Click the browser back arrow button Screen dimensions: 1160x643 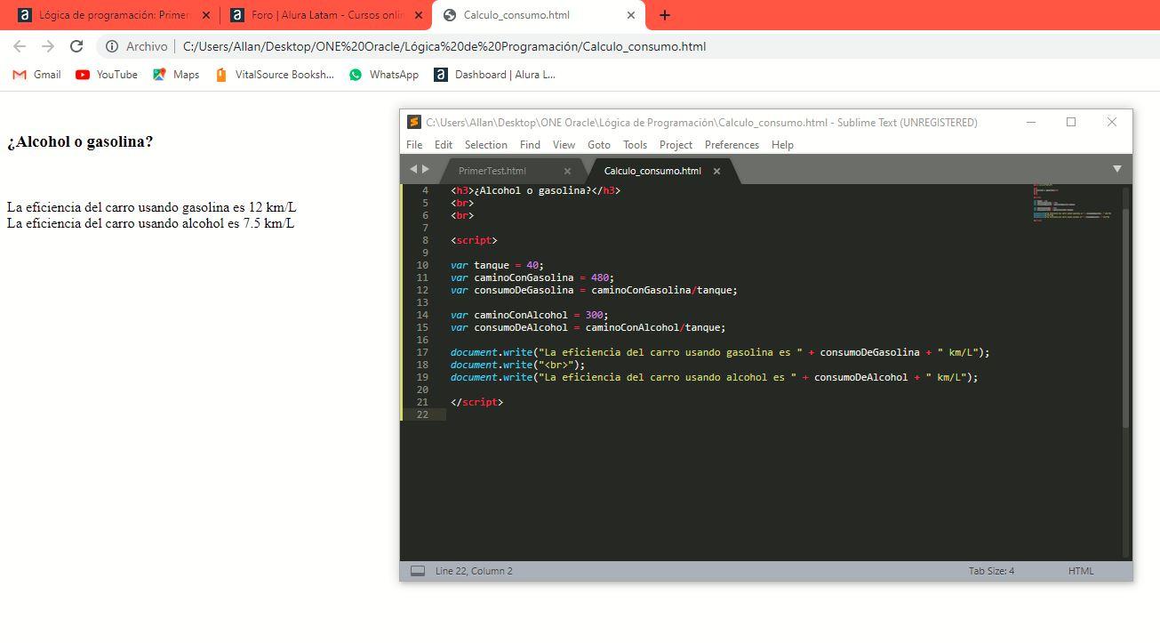click(x=20, y=46)
